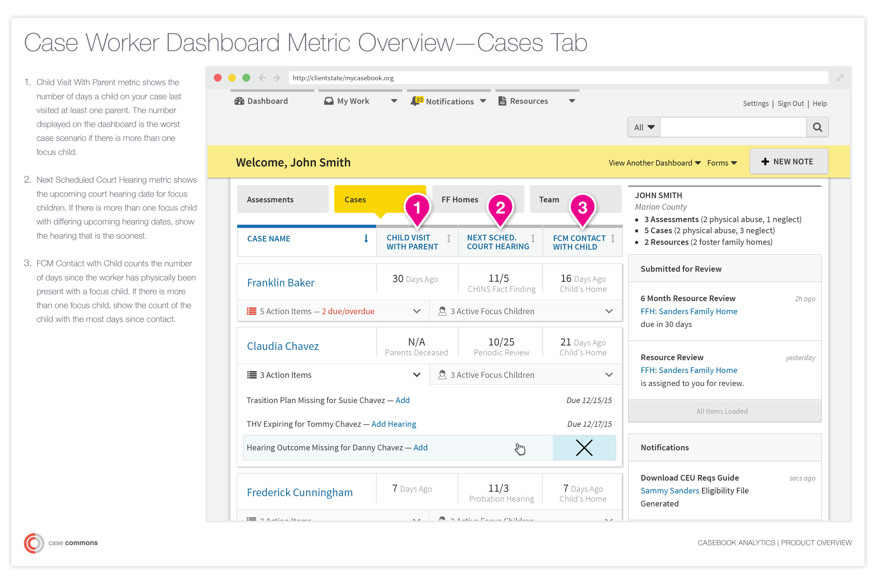The height and width of the screenshot is (584, 876).
Task: Click Add Hearing for Tommy Chavez
Action: 393,424
